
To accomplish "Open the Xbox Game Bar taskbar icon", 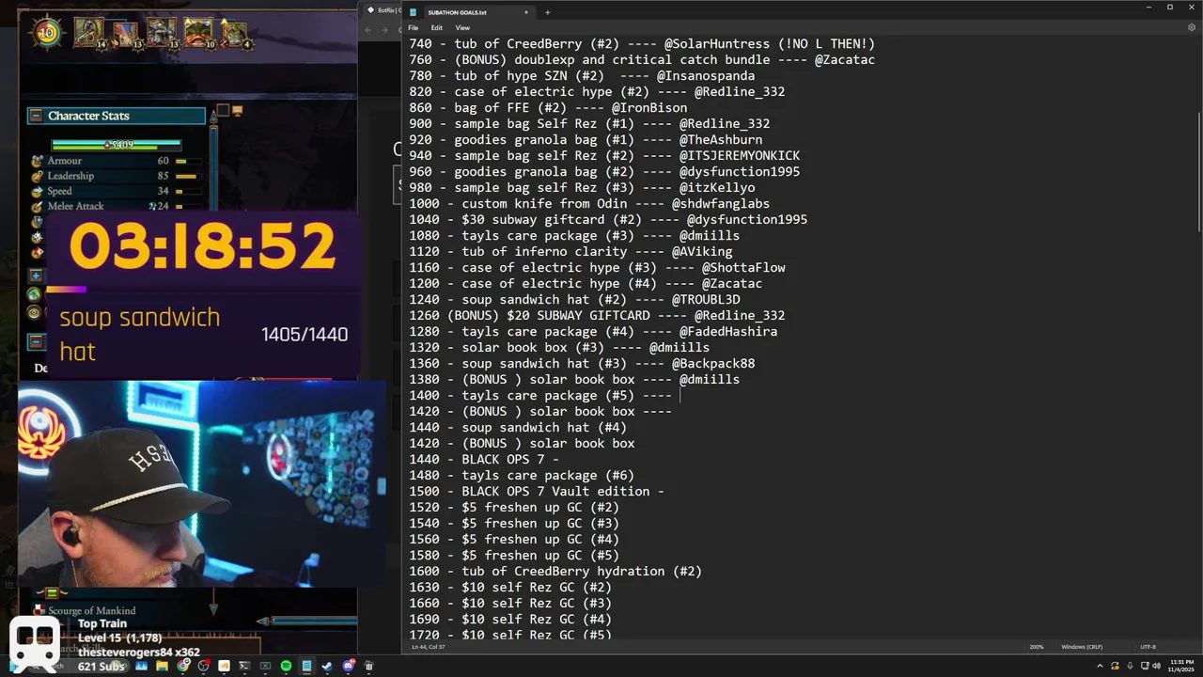I will click(265, 666).
